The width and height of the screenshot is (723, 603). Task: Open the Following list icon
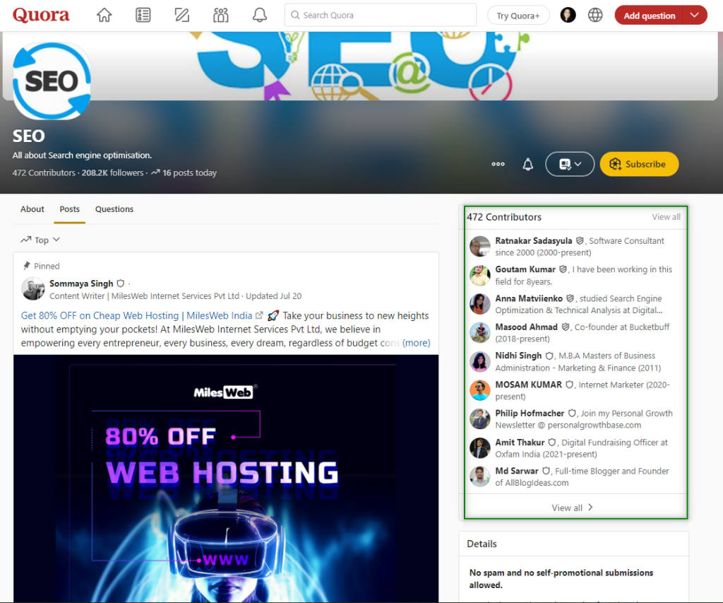coord(143,15)
